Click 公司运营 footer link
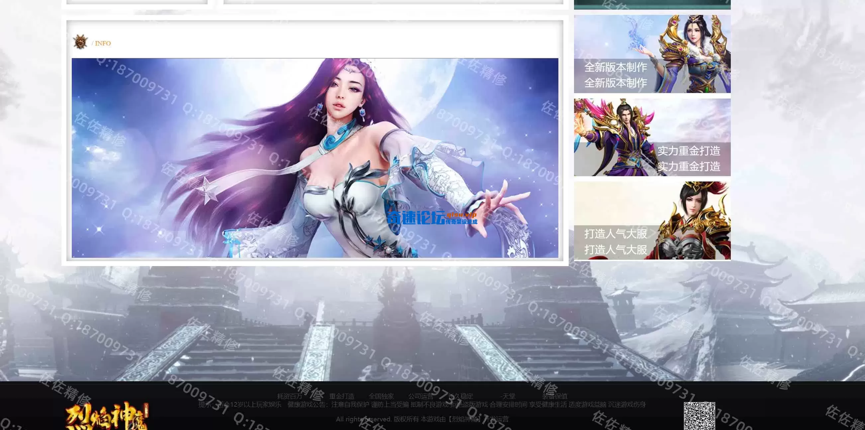 (x=421, y=396)
